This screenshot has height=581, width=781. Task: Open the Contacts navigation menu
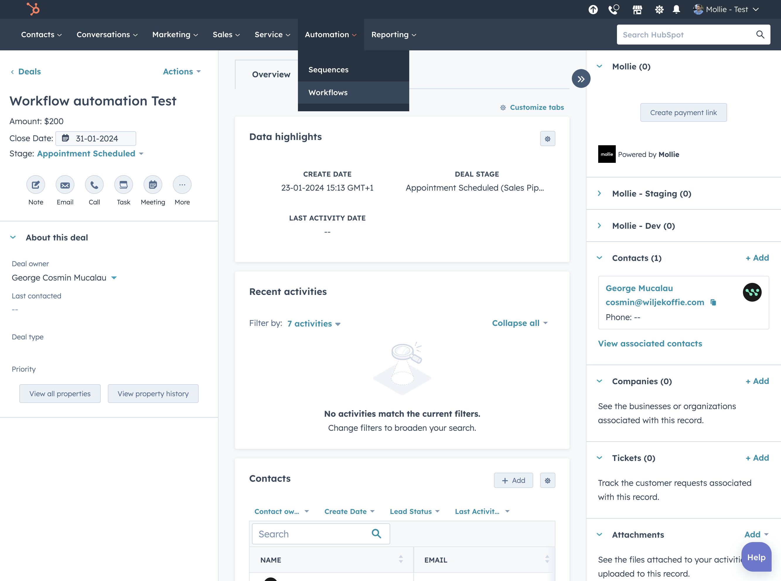41,35
